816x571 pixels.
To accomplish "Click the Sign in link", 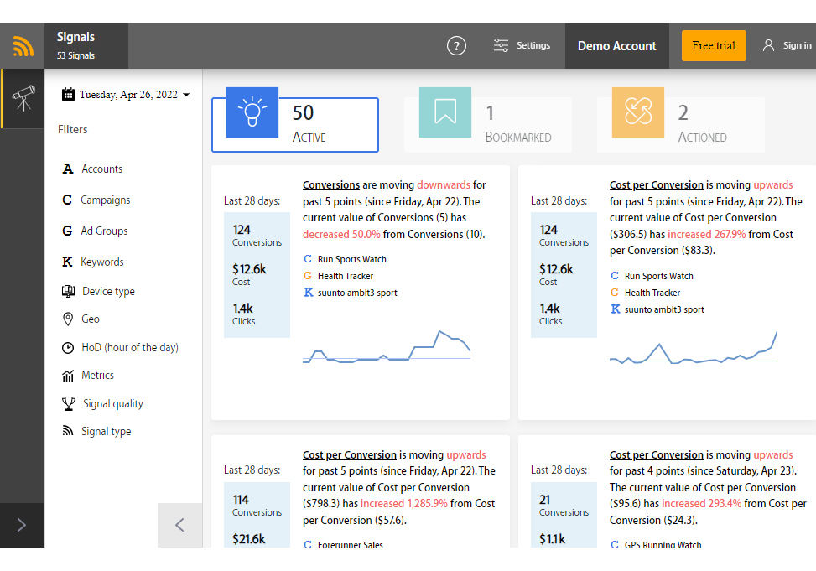I will coord(797,45).
